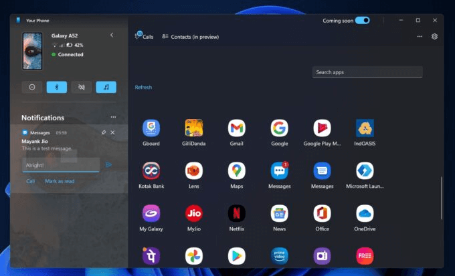The width and height of the screenshot is (455, 276).
Task: Launch the Google Photos pinwheel app
Action: [194, 256]
